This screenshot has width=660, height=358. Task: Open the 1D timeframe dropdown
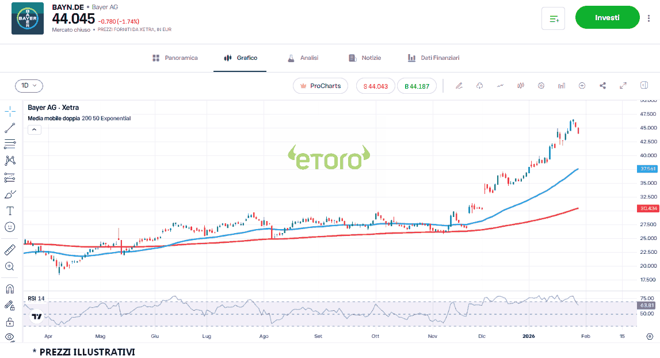click(x=29, y=86)
